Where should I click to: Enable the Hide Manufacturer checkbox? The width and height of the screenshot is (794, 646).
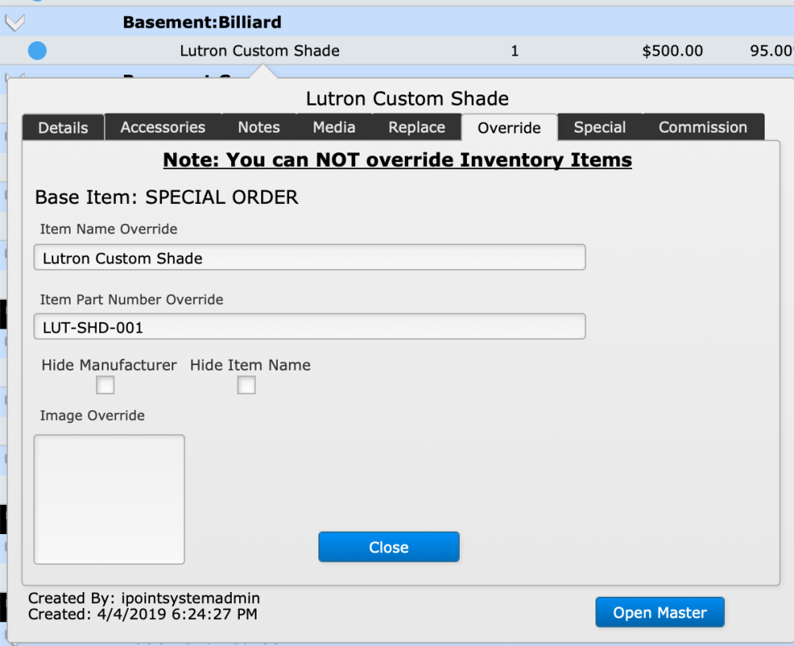105,385
